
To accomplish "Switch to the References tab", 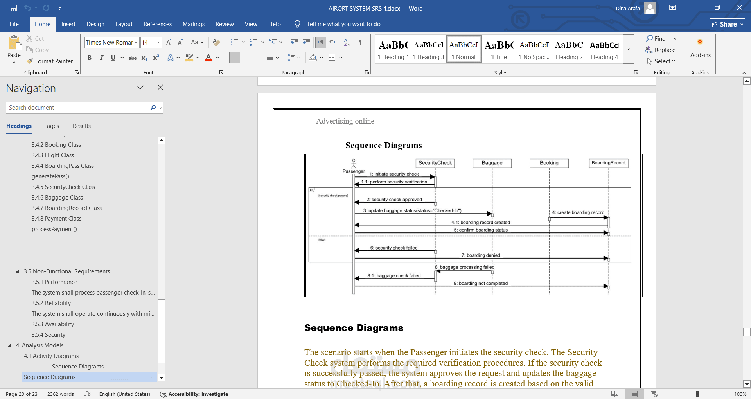I will [x=158, y=24].
